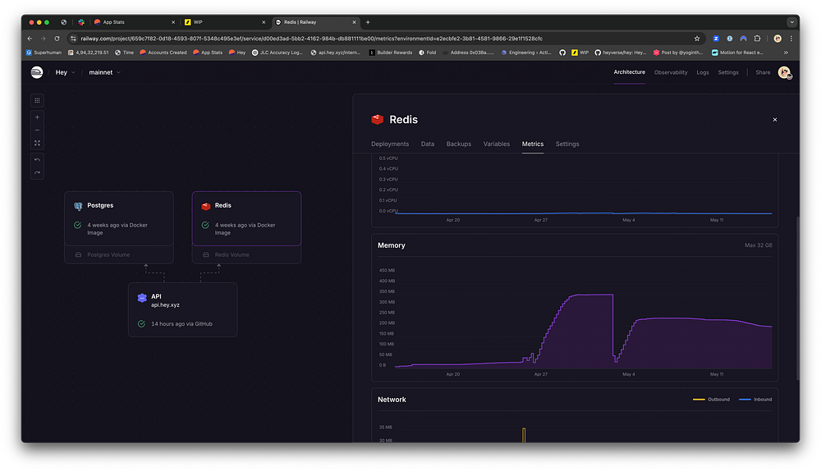Viewport: 821px width, 471px height.
Task: Open the mainnet environment dropdown
Action: tap(106, 72)
